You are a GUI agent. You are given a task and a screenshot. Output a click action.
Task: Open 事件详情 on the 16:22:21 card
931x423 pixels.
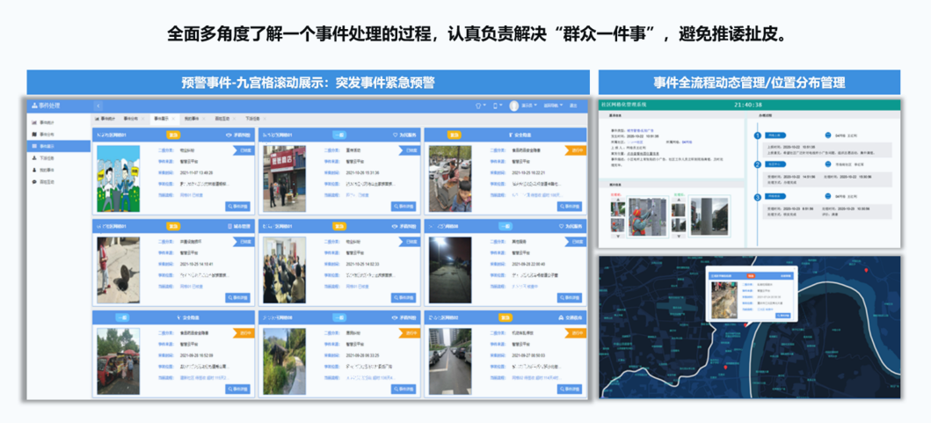pos(570,206)
